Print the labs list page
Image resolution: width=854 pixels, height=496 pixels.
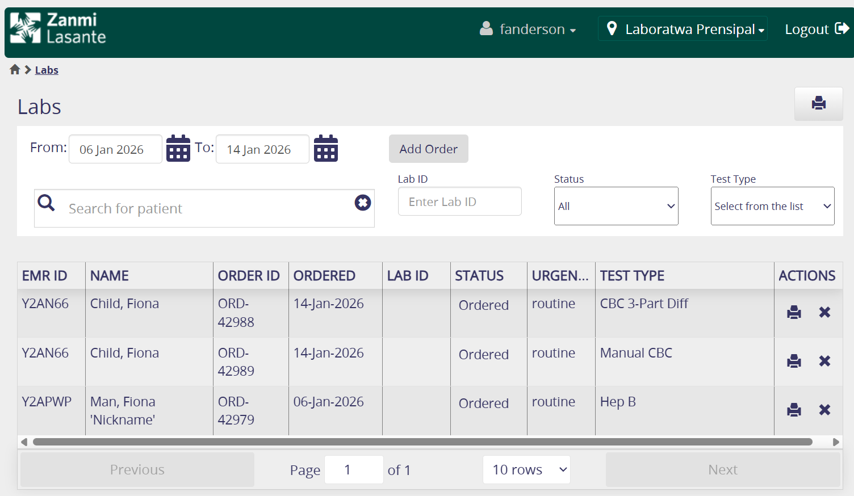point(818,103)
